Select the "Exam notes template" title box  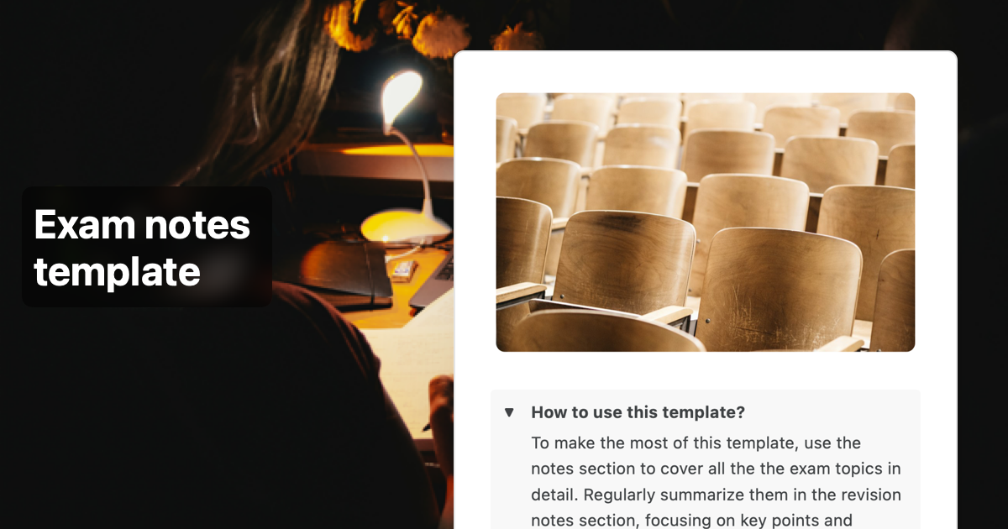(147, 247)
